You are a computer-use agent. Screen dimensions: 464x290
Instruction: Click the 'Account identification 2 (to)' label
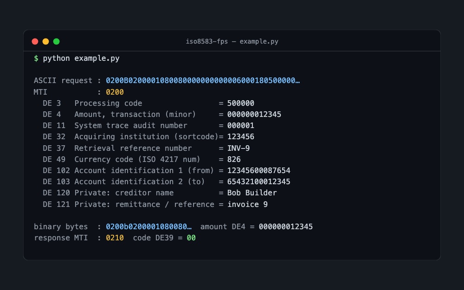[x=140, y=182]
